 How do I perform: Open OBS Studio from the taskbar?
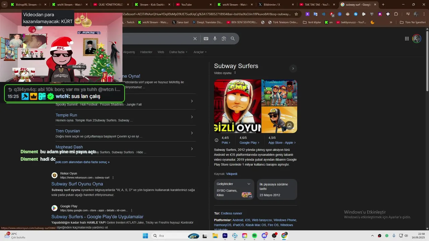pyautogui.click(x=274, y=236)
